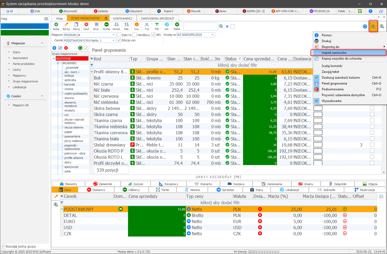Image resolution: width=387 pixels, height=254 pixels.
Task: Click the search field containing 'mag'
Action: (x=22, y=19)
